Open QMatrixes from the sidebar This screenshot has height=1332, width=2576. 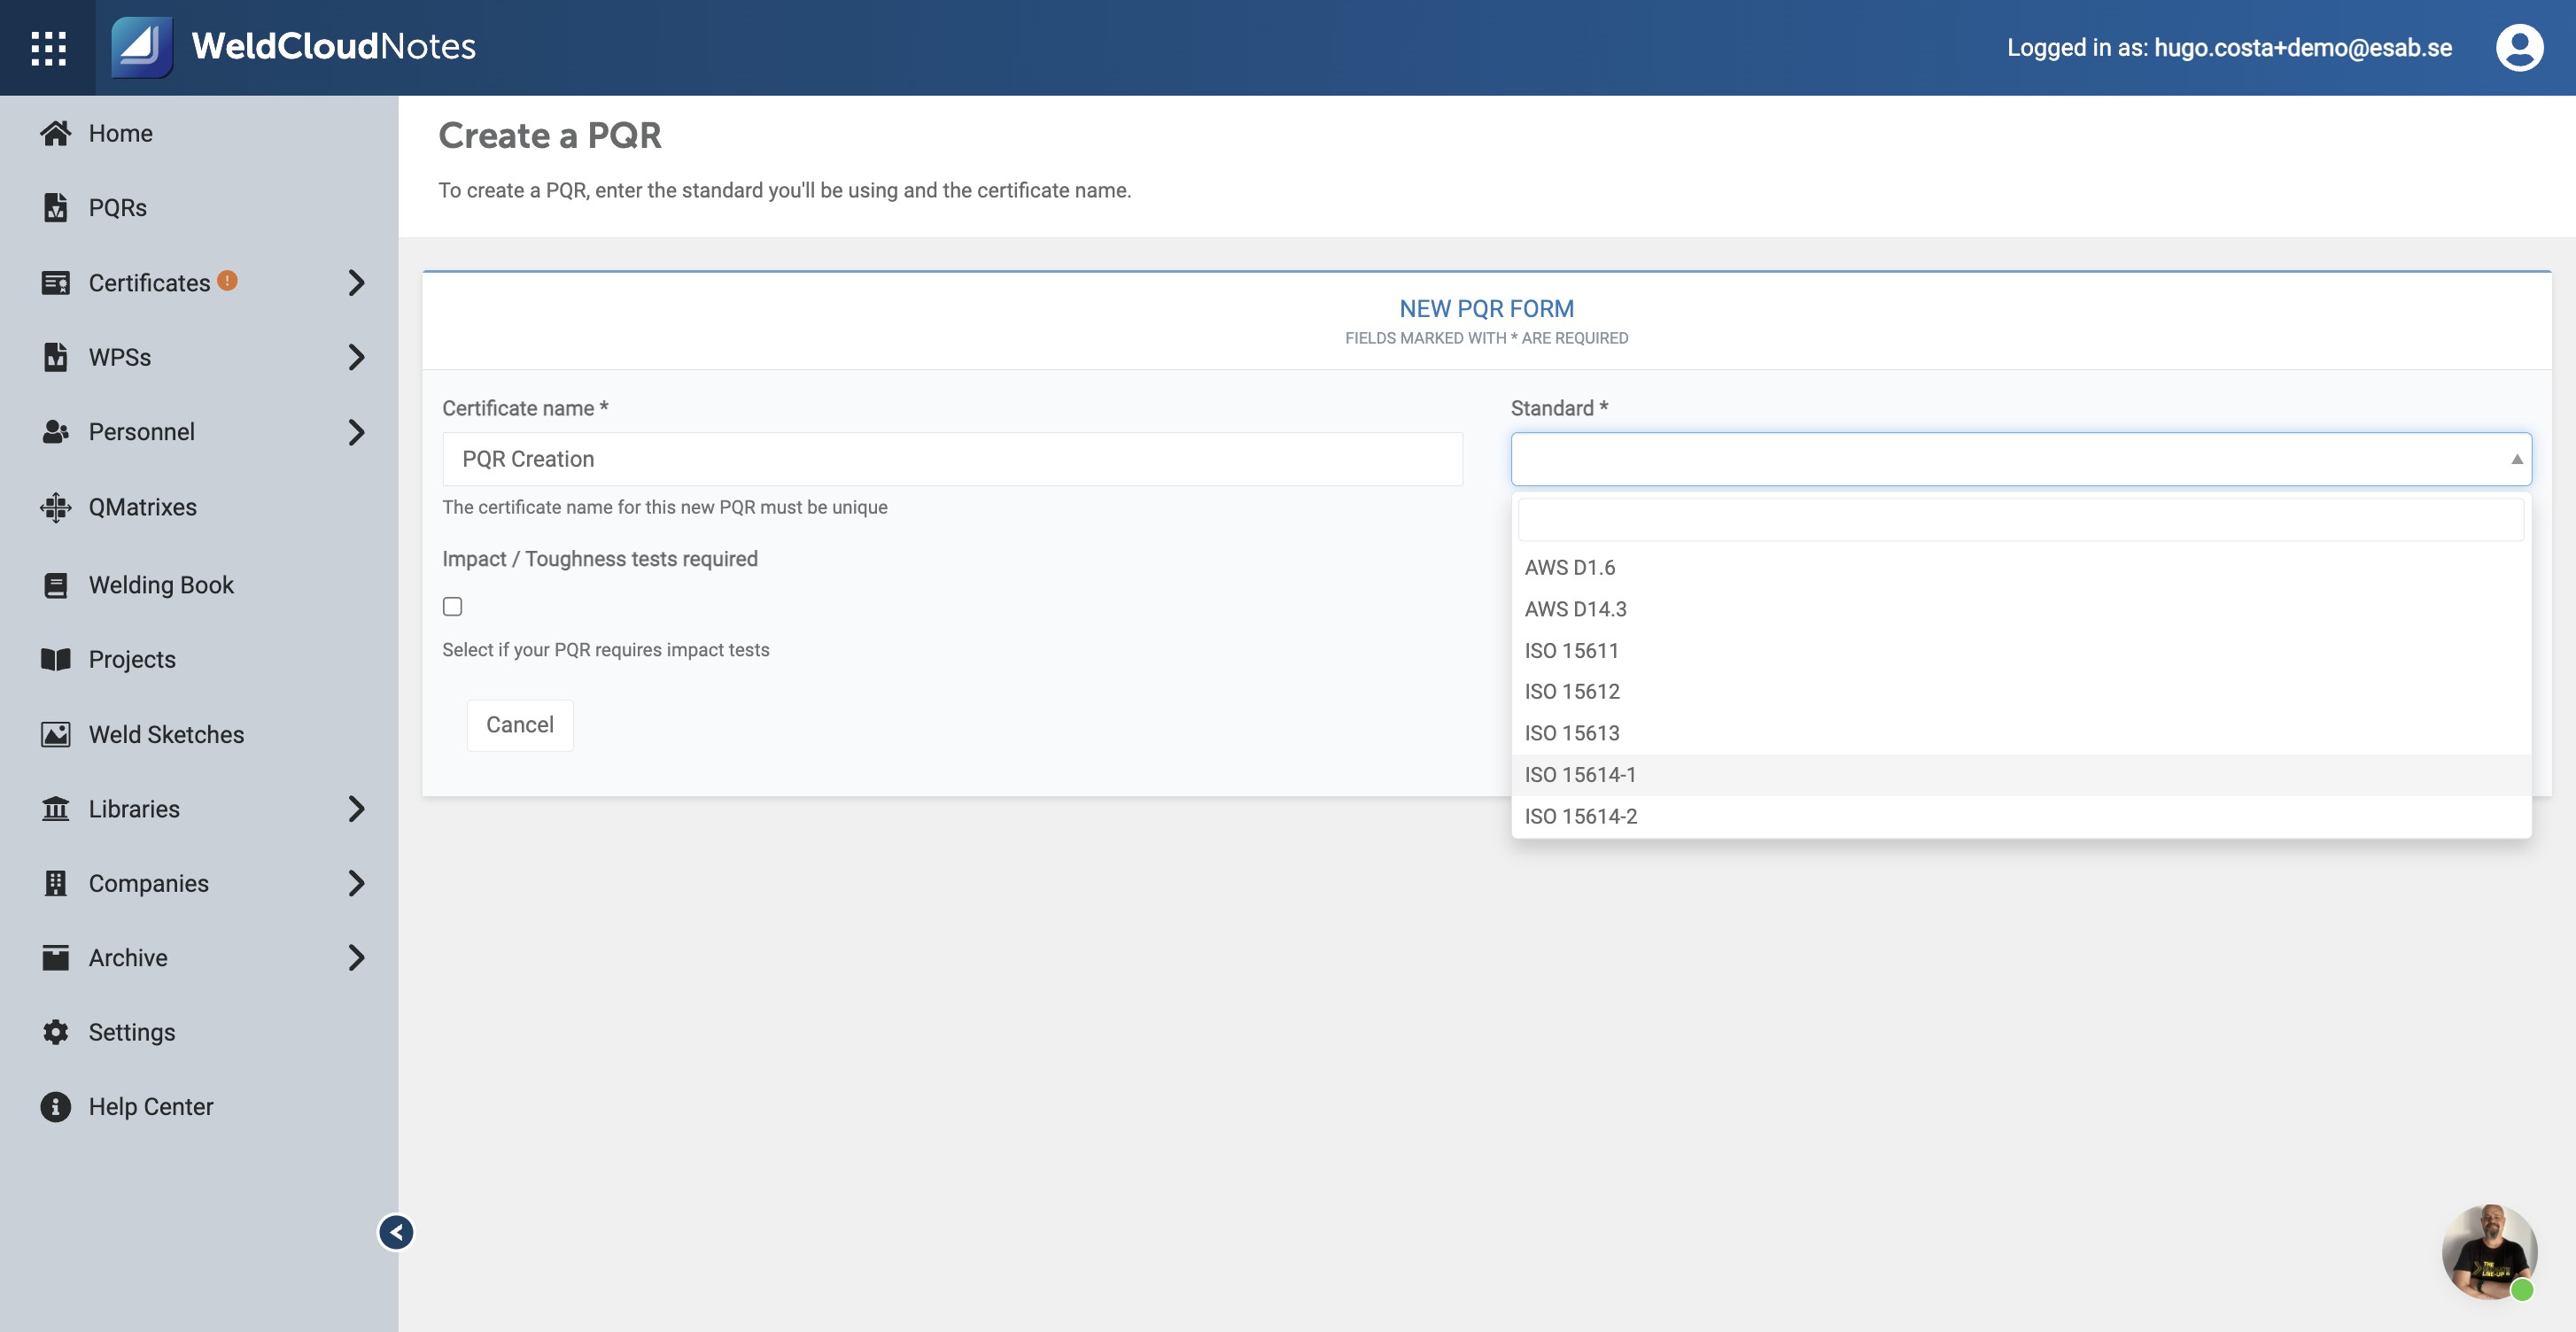142,507
